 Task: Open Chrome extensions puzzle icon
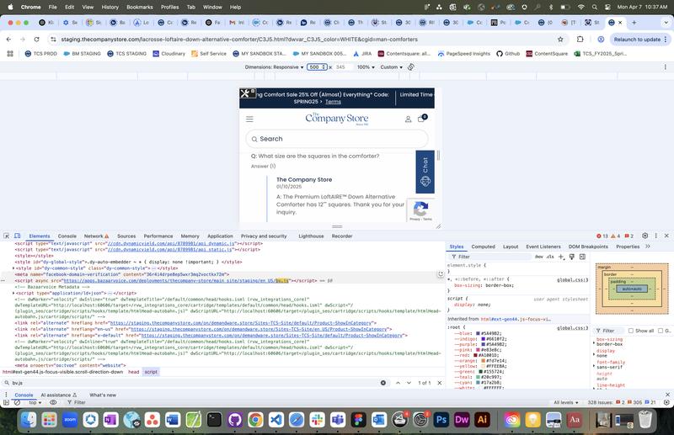[580, 39]
